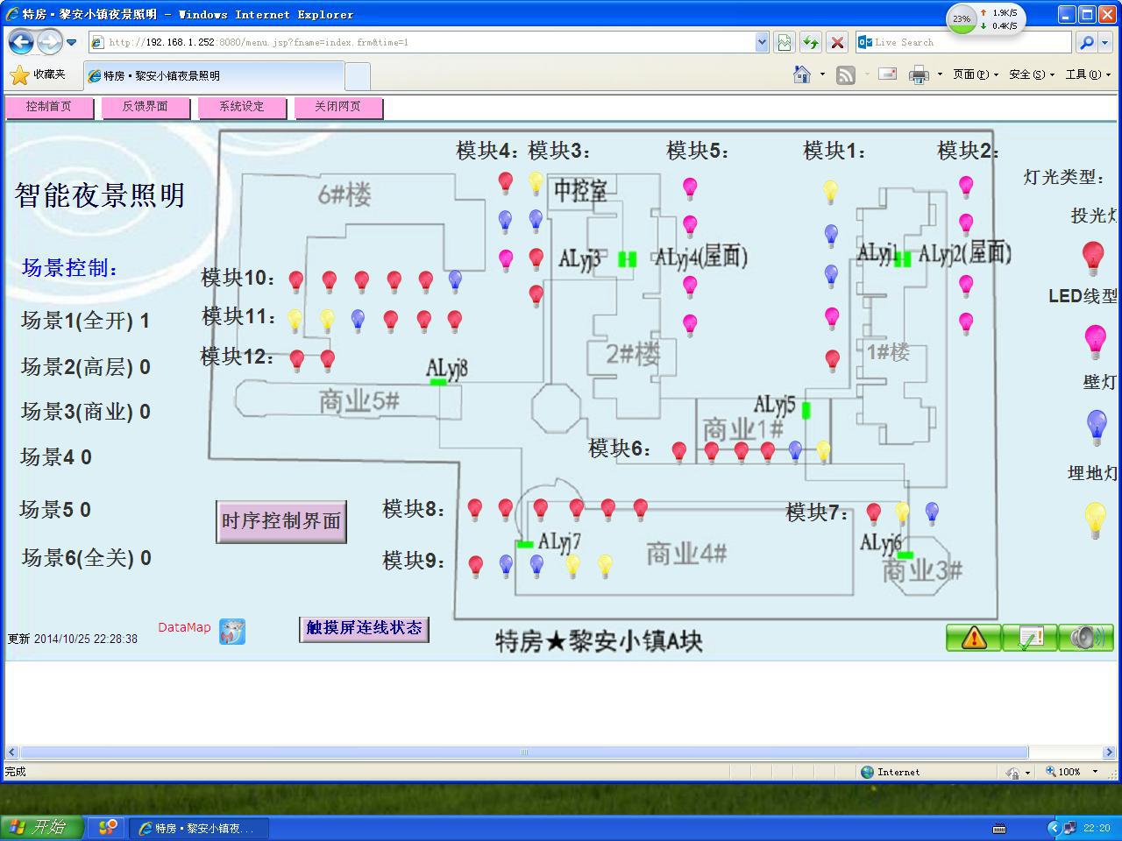Click the horizontal page scrollbar
The width and height of the screenshot is (1122, 841).
click(x=523, y=752)
